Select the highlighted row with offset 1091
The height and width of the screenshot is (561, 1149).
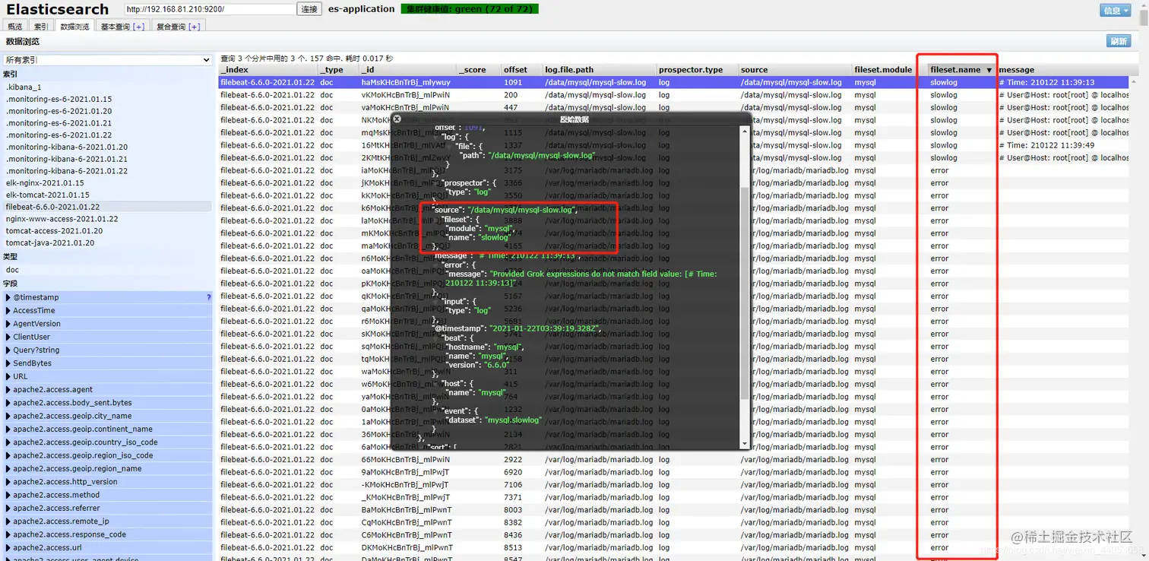tap(674, 82)
